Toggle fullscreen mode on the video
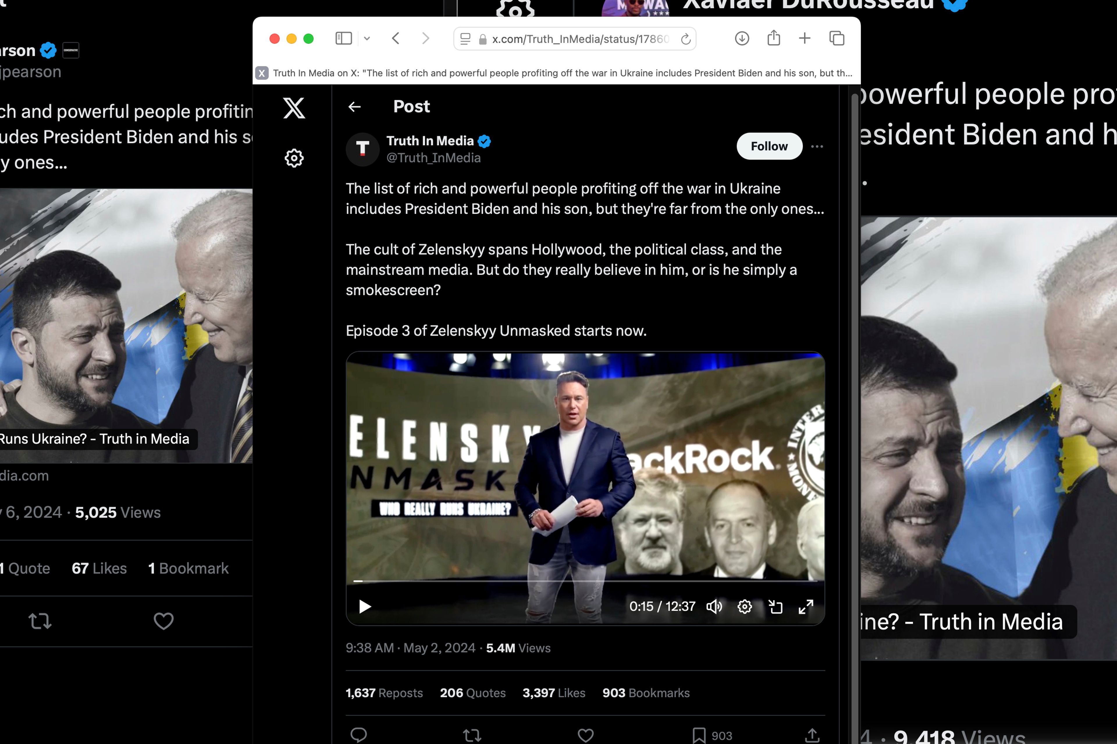 click(805, 606)
